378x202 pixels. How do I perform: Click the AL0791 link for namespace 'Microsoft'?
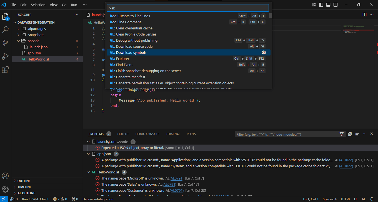click(x=176, y=178)
